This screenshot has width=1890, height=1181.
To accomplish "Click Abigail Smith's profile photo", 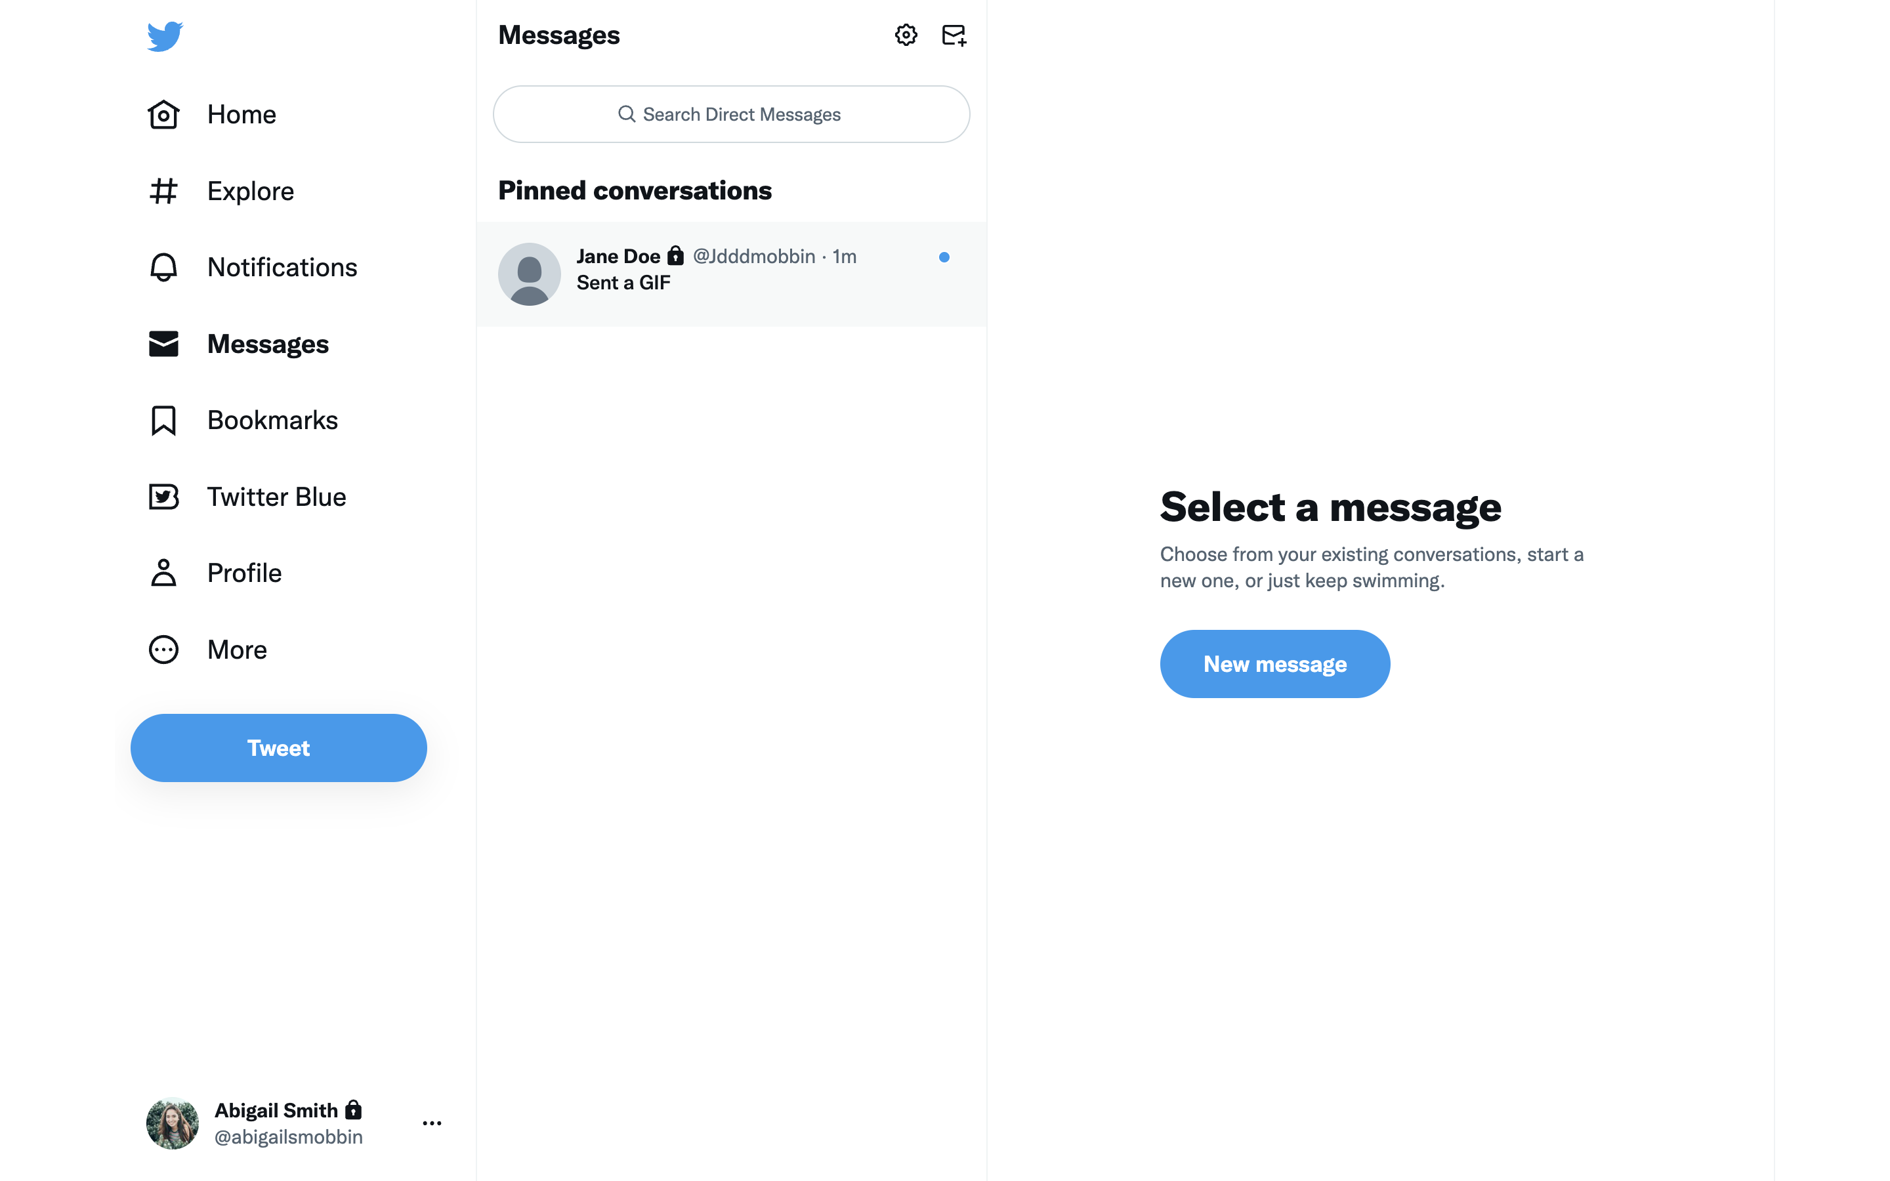I will pos(173,1123).
